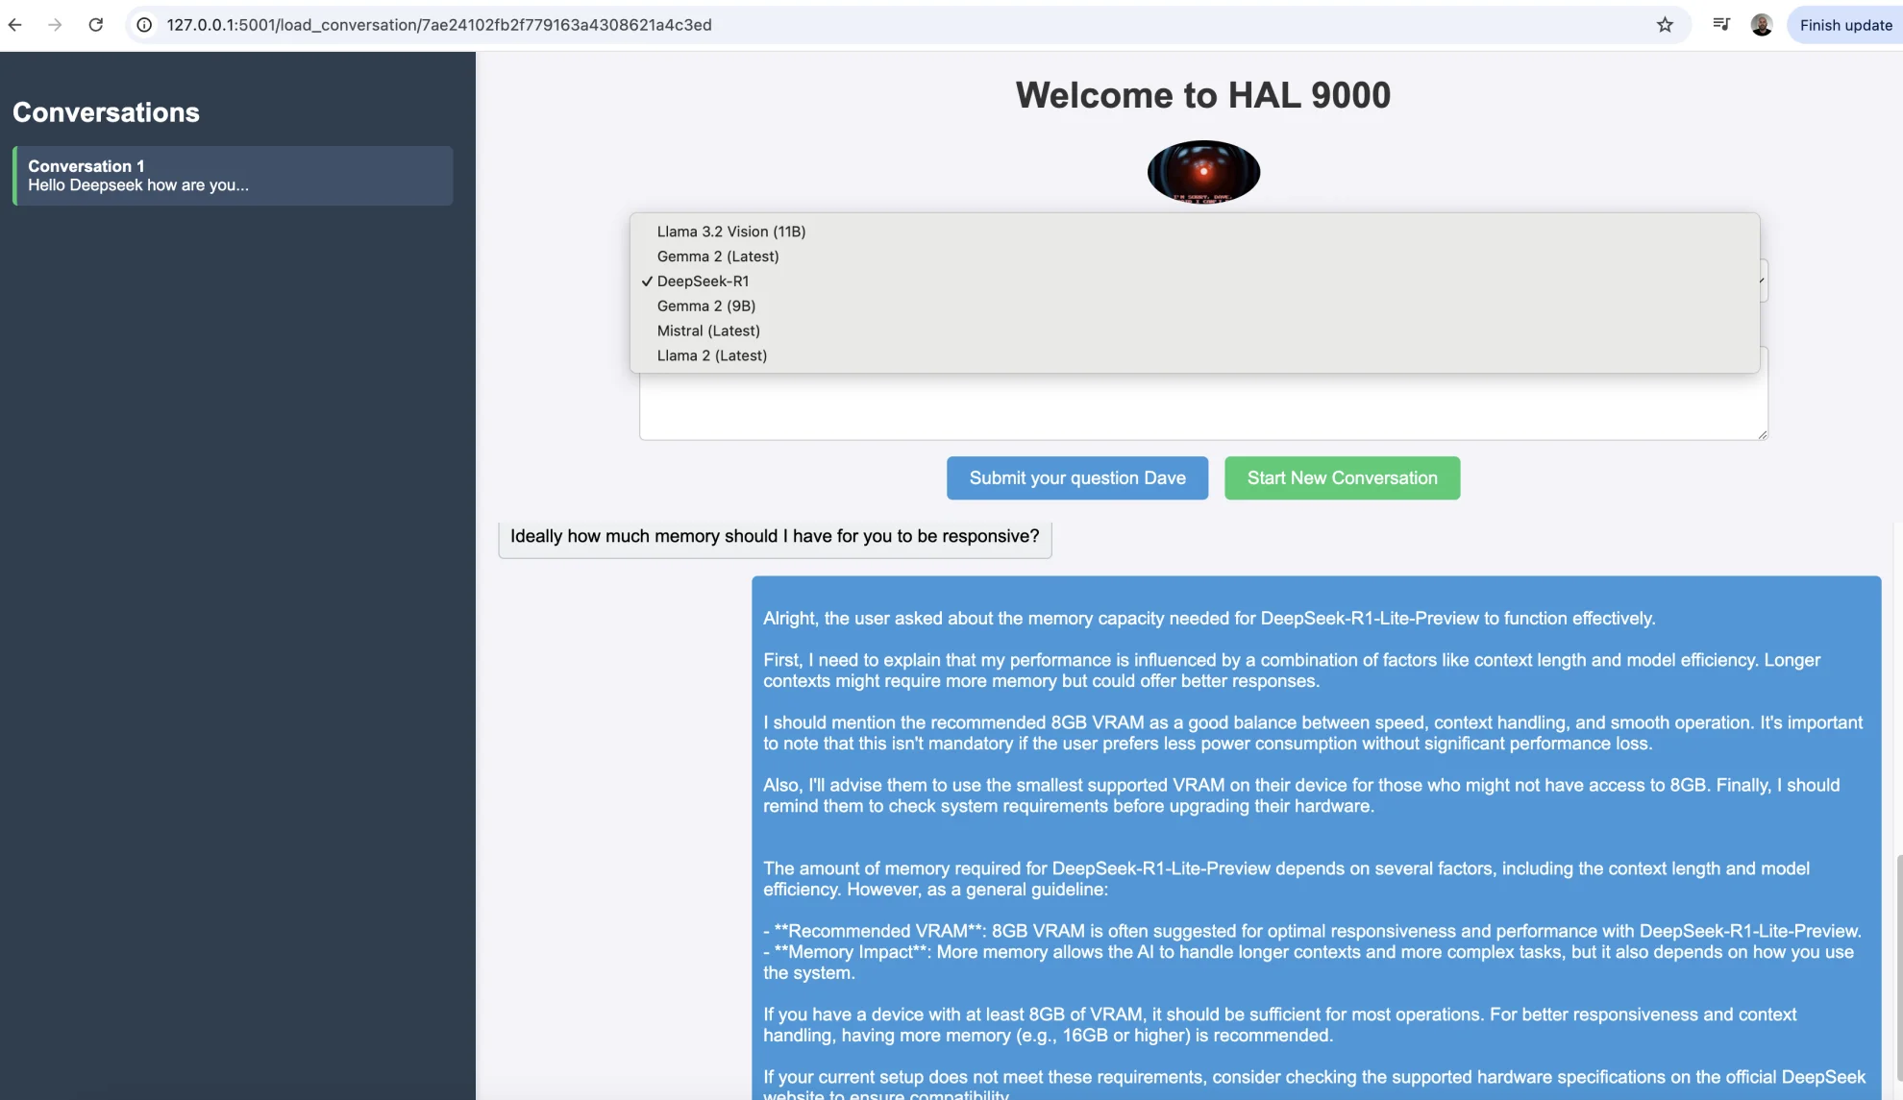Select Llama 3.2 Vision (11B) model option
This screenshot has width=1903, height=1100.
tap(1195, 232)
